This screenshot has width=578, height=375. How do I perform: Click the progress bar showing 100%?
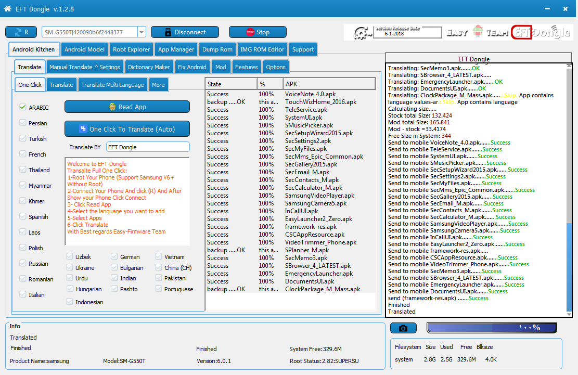tap(492, 328)
